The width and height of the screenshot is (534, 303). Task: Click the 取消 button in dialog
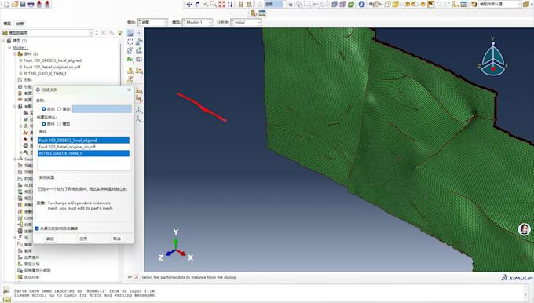point(117,239)
